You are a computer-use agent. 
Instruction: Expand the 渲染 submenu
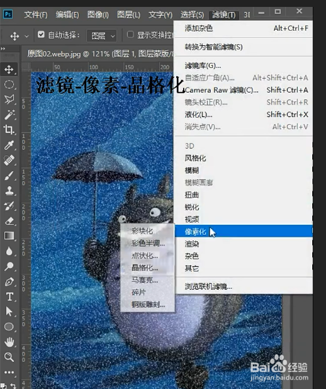tap(244, 244)
